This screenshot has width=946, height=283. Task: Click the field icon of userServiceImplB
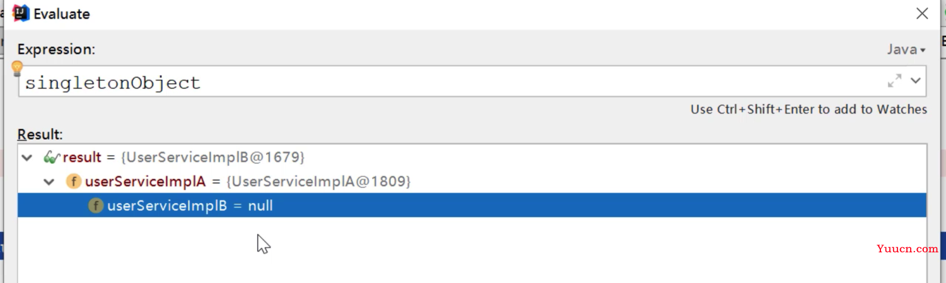point(96,206)
